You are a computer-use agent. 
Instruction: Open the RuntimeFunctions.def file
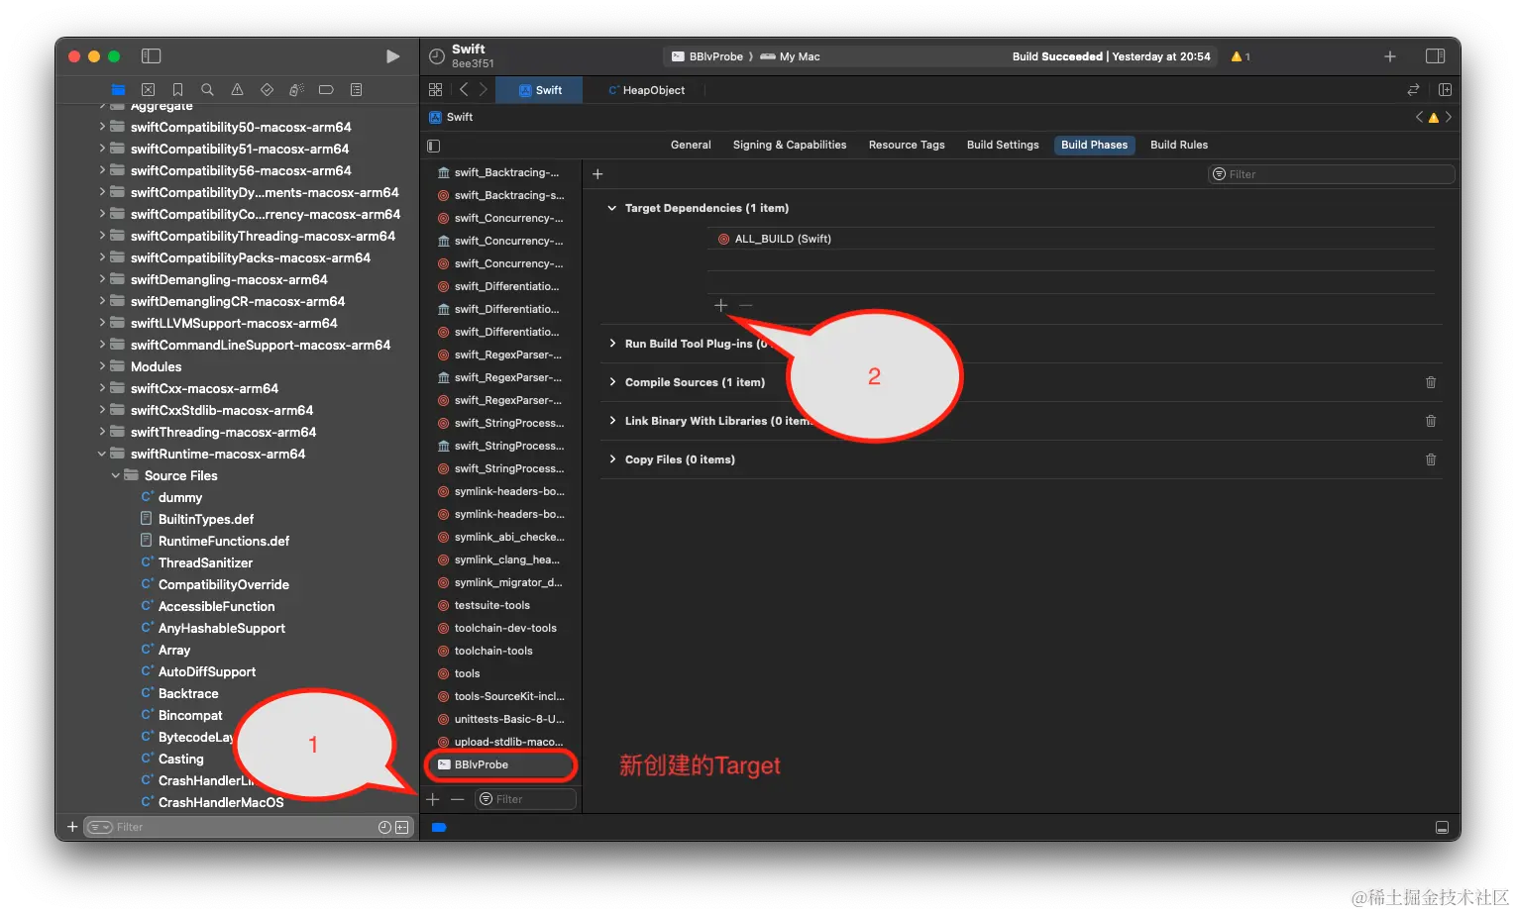[x=224, y=541]
